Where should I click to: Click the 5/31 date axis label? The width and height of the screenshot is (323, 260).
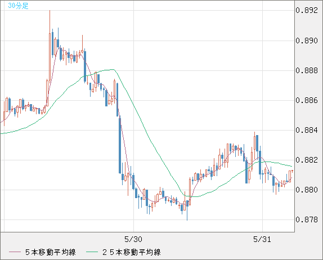[x=262, y=239]
